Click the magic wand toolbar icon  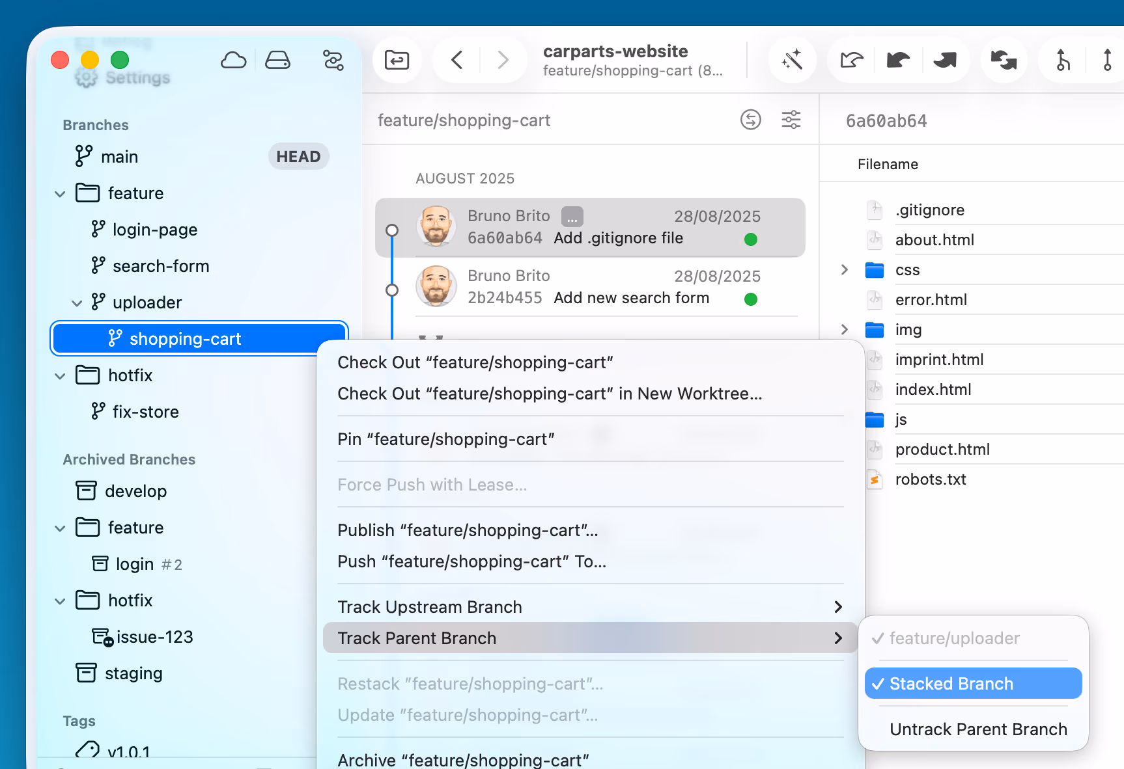792,61
